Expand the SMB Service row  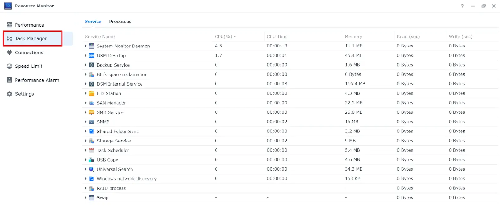(x=86, y=112)
